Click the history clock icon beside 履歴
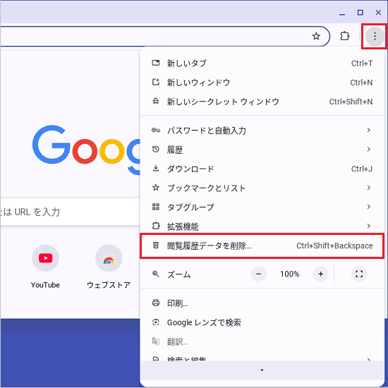This screenshot has width=388, height=388. 156,150
